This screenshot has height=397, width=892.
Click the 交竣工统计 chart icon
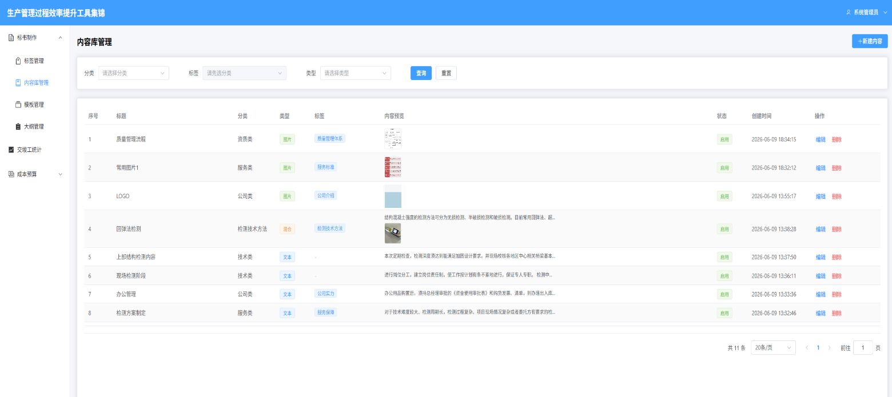[11, 150]
